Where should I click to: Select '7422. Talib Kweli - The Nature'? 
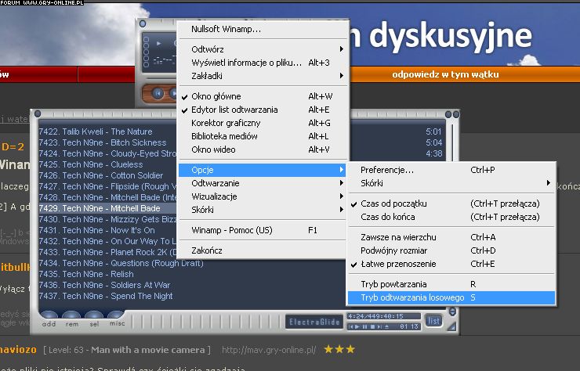[96, 131]
